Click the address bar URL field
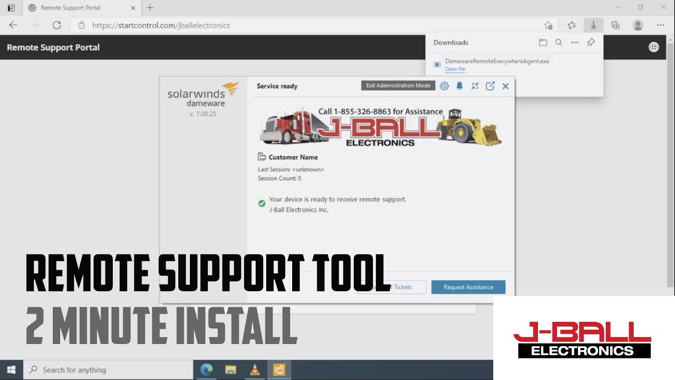The width and height of the screenshot is (675, 380). click(315, 25)
